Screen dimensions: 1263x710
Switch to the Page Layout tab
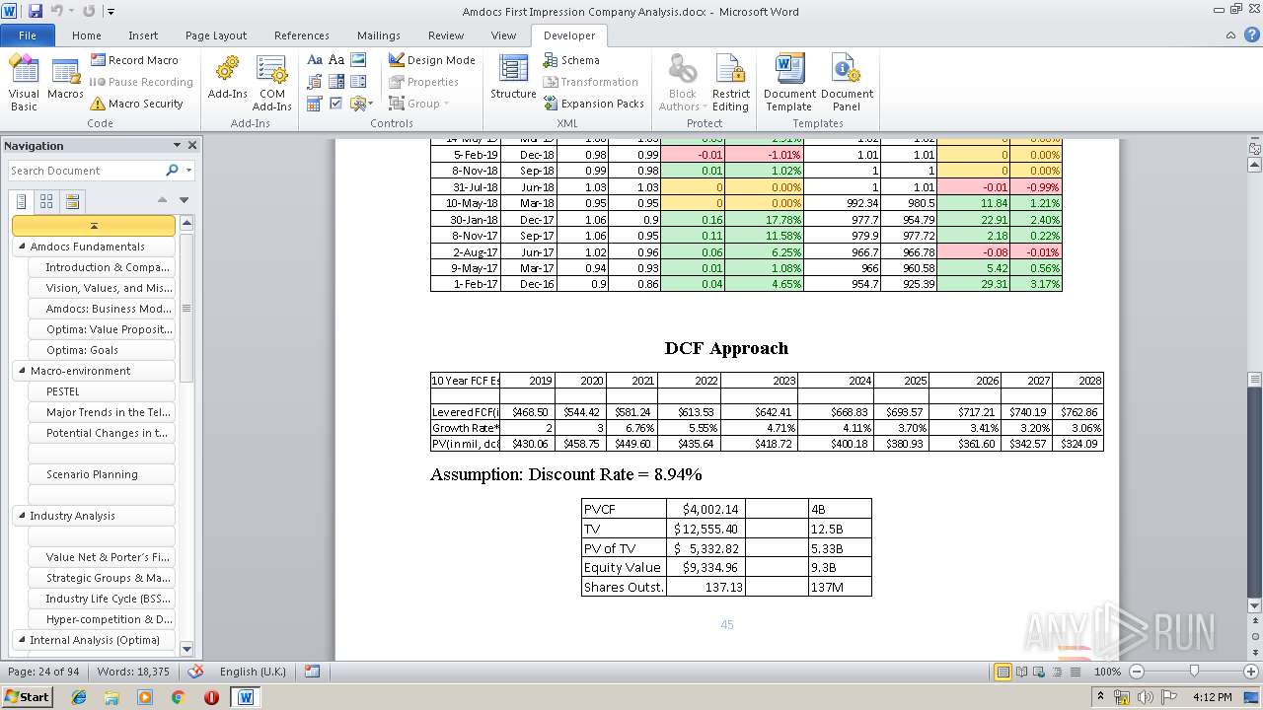coord(216,35)
